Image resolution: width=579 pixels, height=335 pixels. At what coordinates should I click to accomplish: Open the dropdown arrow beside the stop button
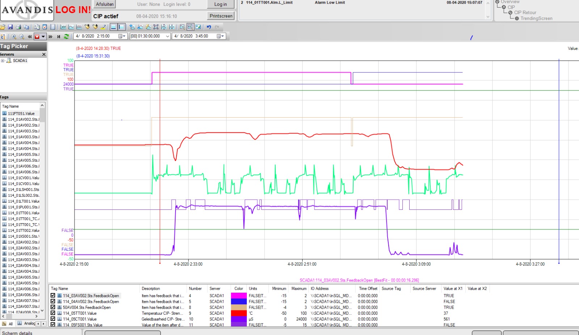[x=43, y=37]
